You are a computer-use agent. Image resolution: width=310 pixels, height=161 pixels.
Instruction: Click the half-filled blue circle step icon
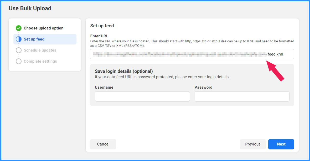coord(19,39)
